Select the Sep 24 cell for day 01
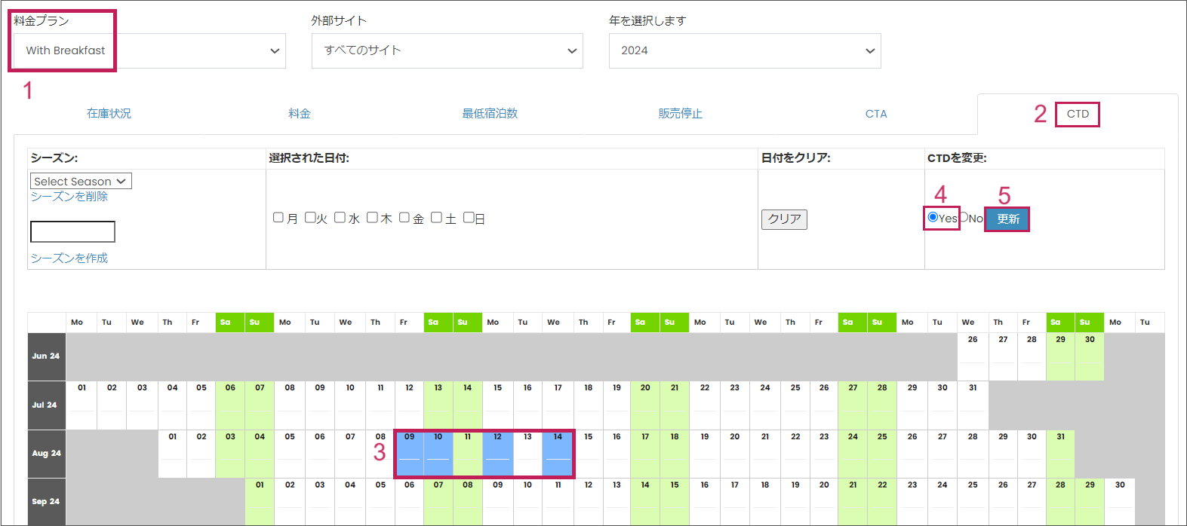 [x=260, y=502]
